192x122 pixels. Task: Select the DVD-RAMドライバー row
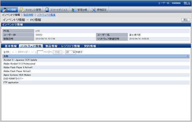point(96,79)
